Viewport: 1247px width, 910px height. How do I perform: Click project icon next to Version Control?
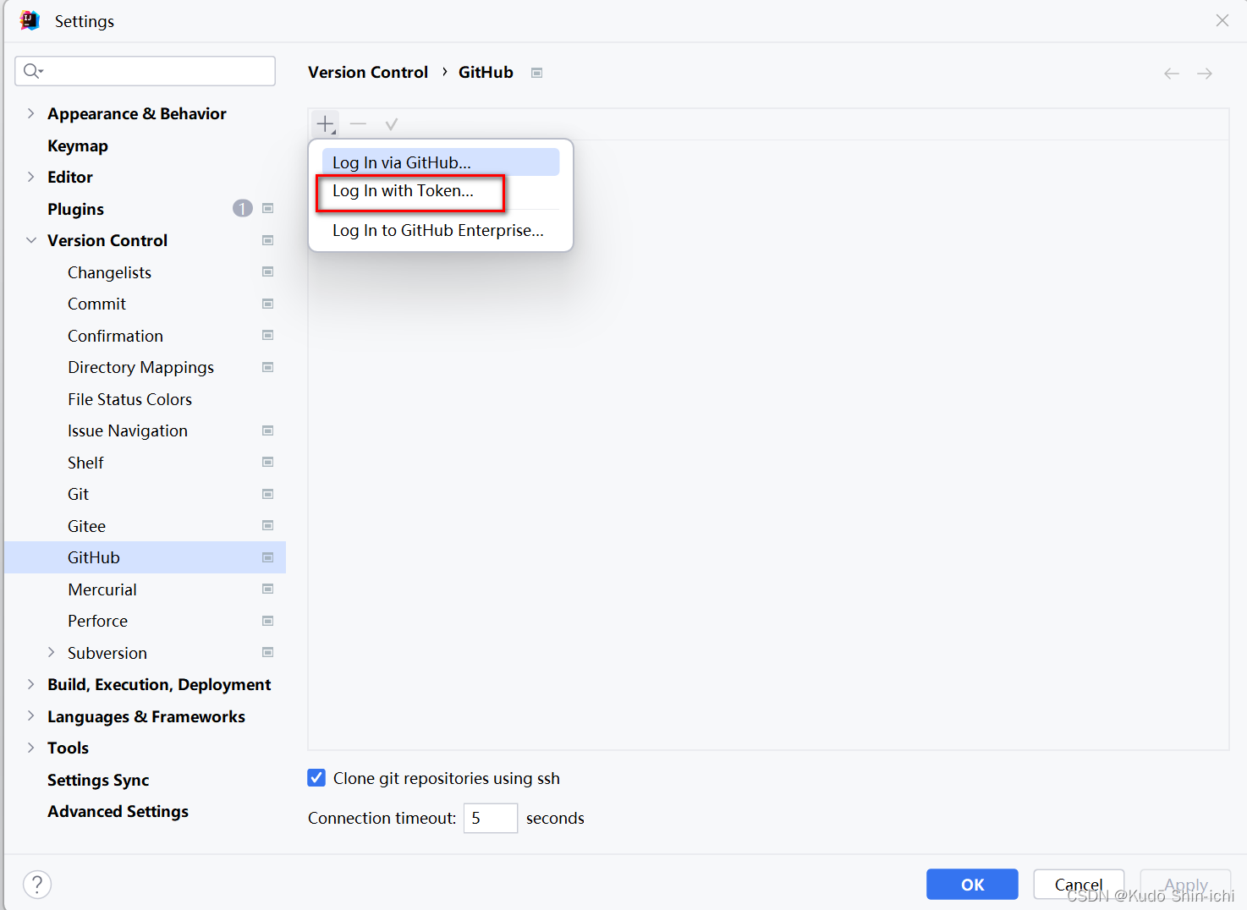click(x=268, y=240)
